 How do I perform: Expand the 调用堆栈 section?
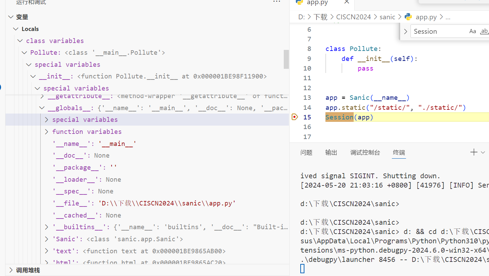(11, 270)
